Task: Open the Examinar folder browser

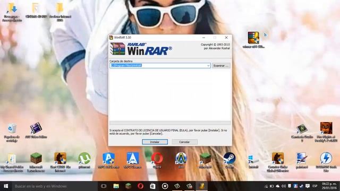Action: (221, 65)
